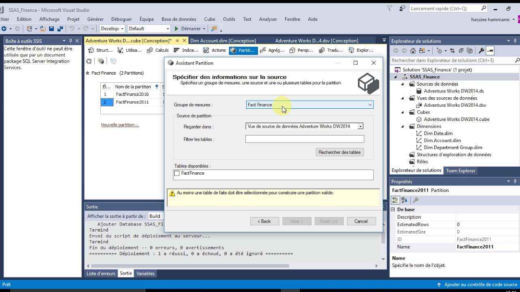Viewport: 520px width, 292px height.
Task: Click the Back button in partition wizard
Action: (x=264, y=221)
